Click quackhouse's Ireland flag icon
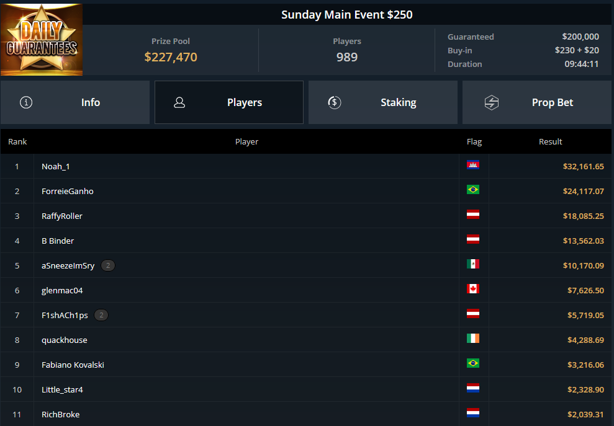The height and width of the screenshot is (426, 614). point(473,339)
